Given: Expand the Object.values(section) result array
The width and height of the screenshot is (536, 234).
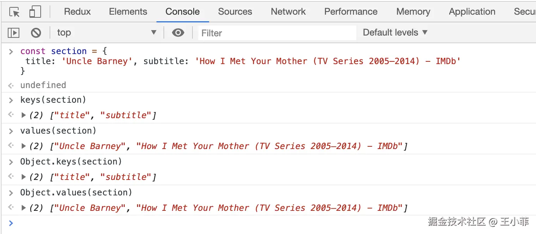Looking at the screenshot, I should coord(24,208).
